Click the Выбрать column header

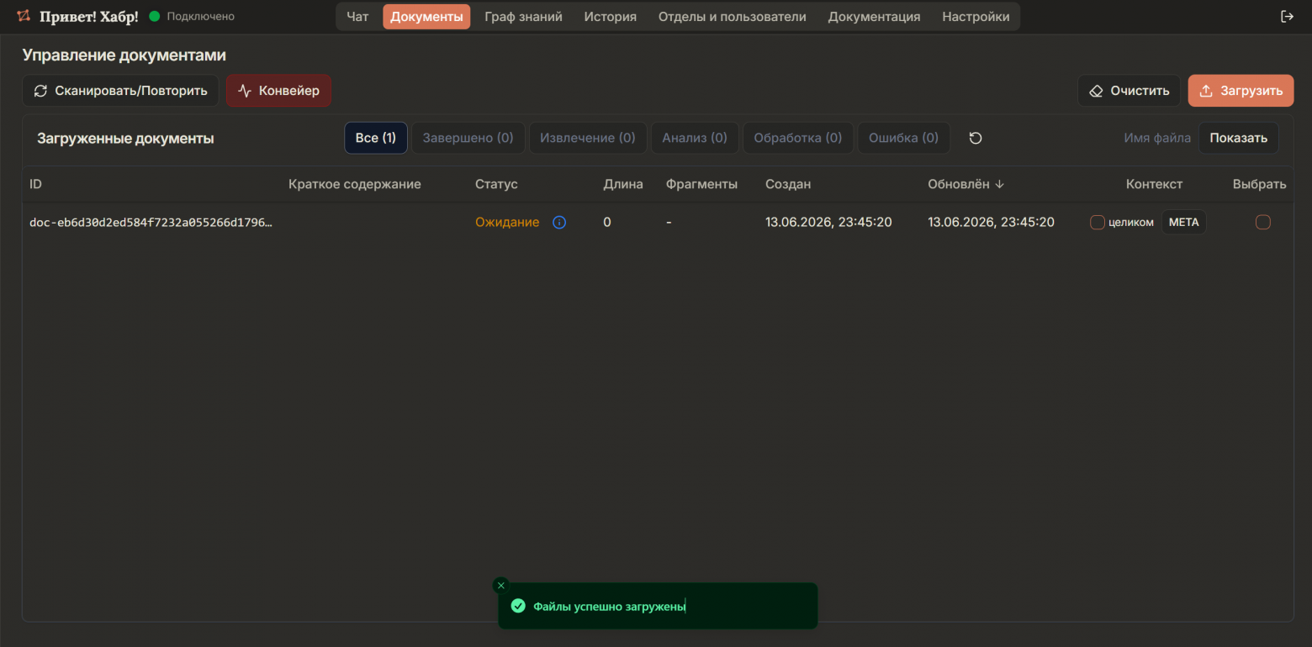[1260, 184]
